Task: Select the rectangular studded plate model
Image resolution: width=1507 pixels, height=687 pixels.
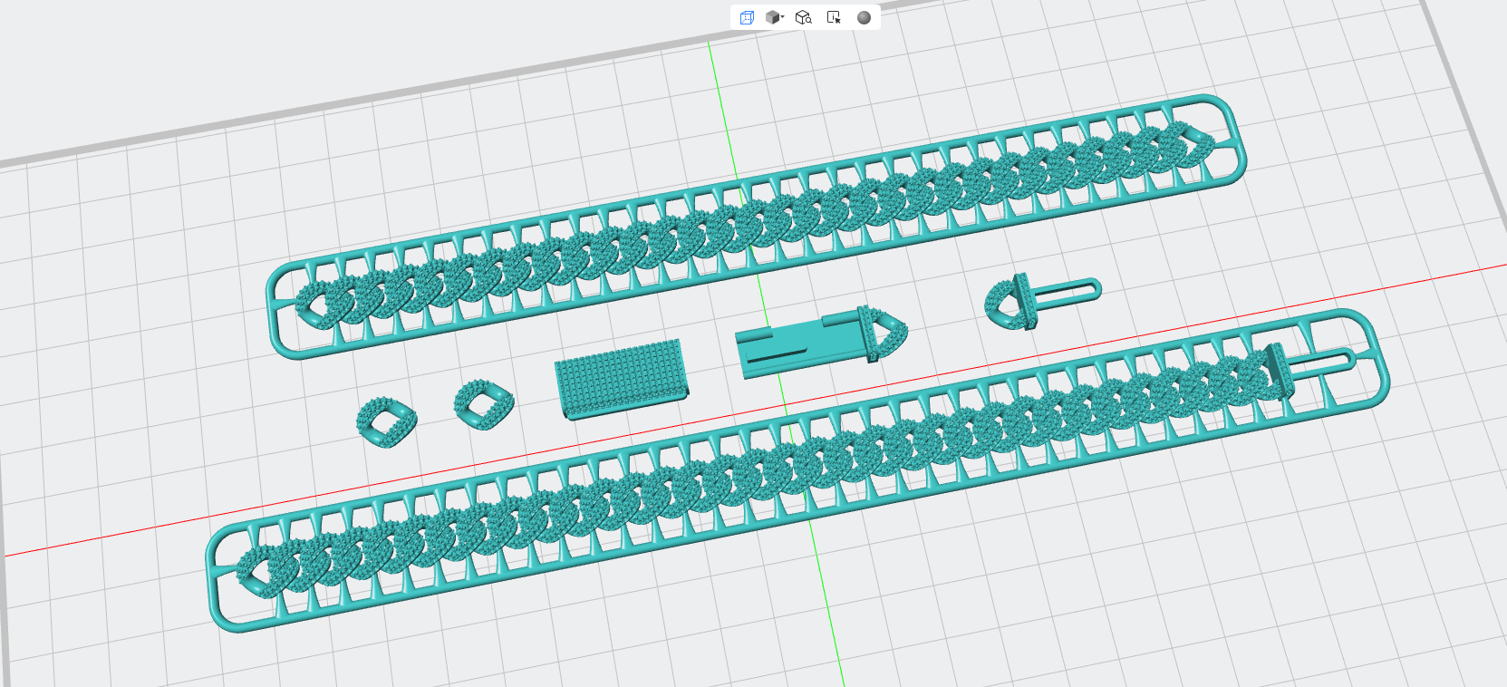Action: pyautogui.click(x=622, y=379)
